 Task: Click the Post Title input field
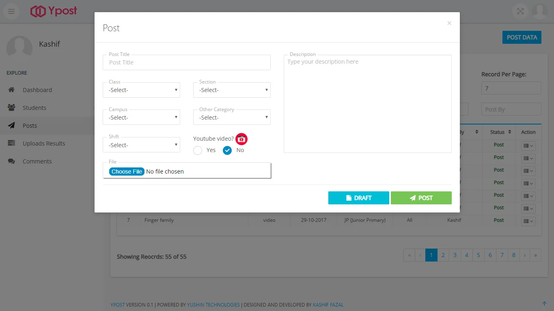tap(187, 62)
